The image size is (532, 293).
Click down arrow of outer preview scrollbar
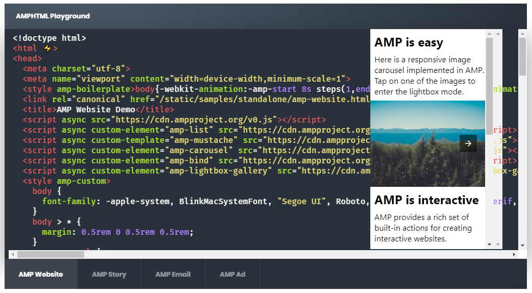pyautogui.click(x=498, y=244)
